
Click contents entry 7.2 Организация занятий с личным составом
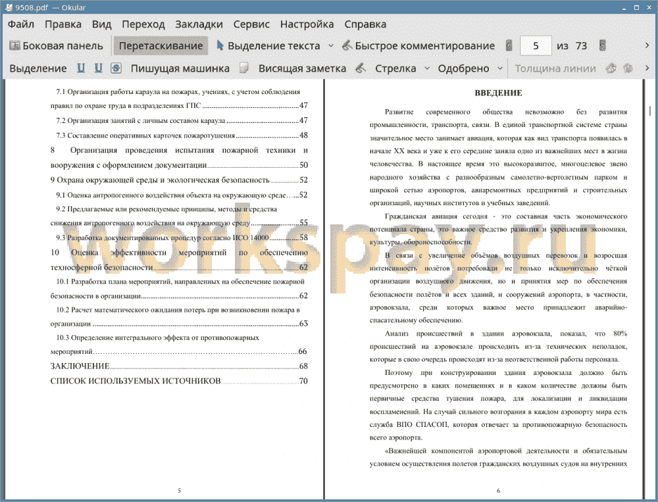click(x=182, y=120)
